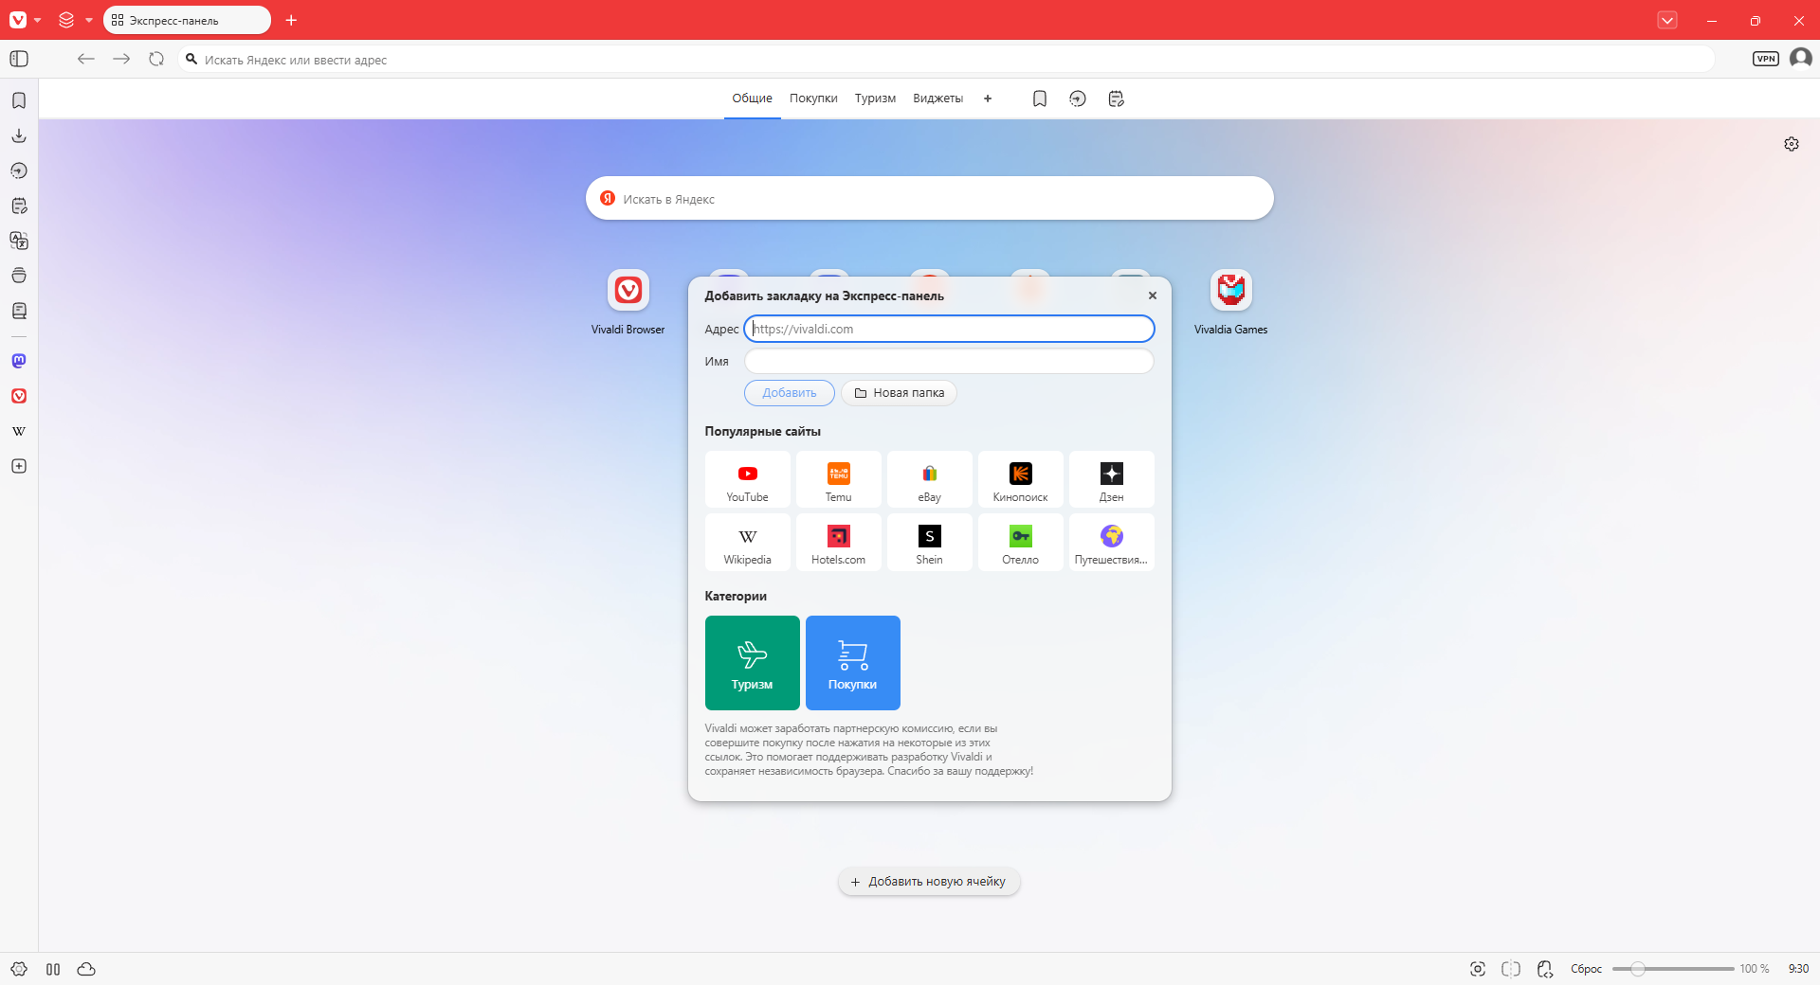Open the Vivaldi Browser speed dial

[628, 303]
